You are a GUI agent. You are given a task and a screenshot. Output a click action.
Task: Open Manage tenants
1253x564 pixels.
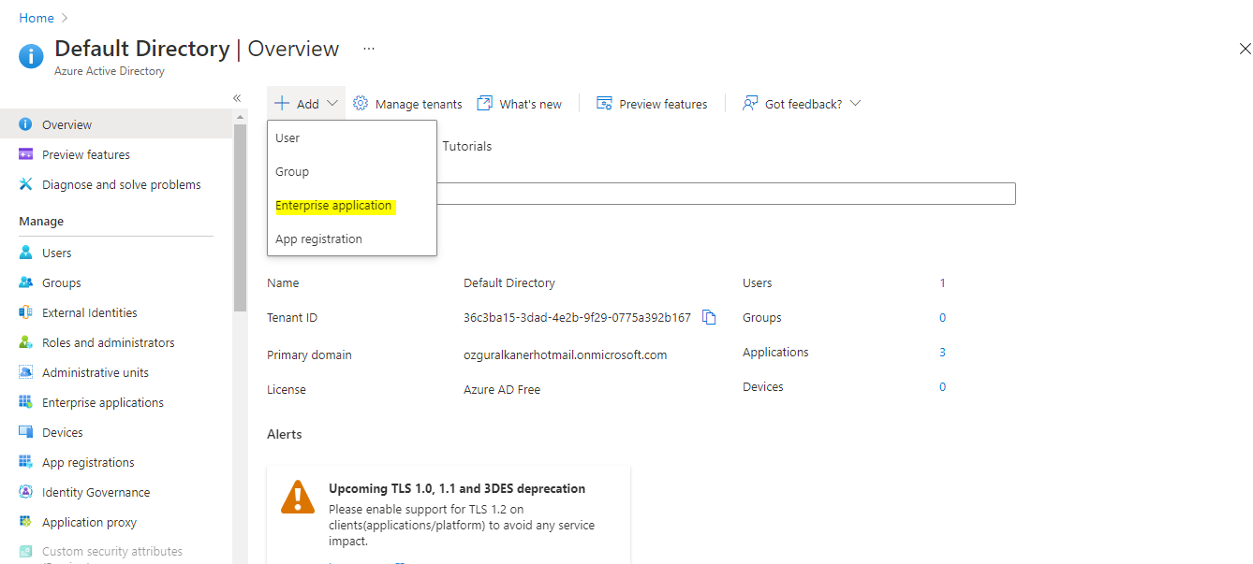[x=407, y=104]
